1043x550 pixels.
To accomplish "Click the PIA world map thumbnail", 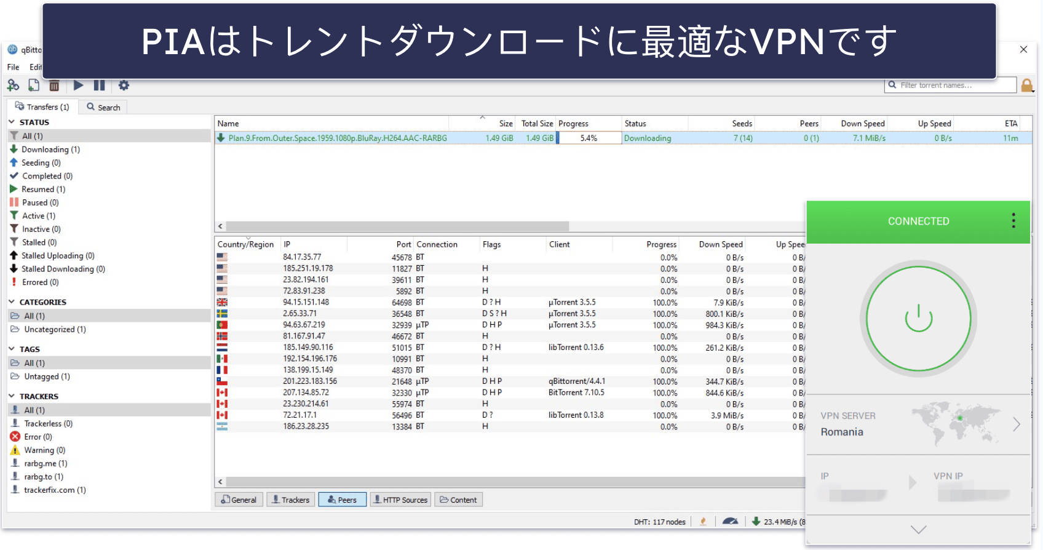I will coord(956,423).
